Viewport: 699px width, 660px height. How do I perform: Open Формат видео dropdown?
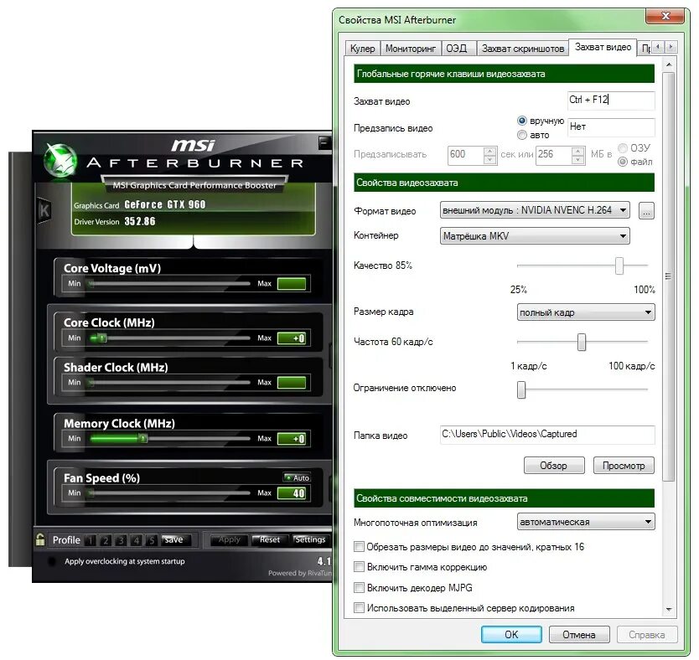pyautogui.click(x=535, y=209)
